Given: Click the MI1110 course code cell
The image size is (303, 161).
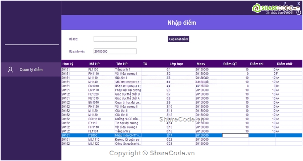Looking at the screenshot, I should click(x=101, y=77).
